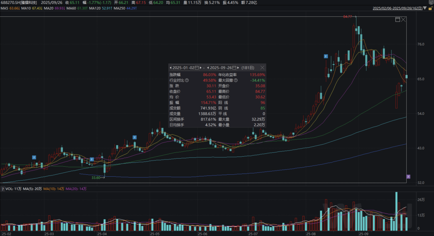The width and height of the screenshot is (434, 236).
Task: Toggle the yellow unlock padlock icon
Action: (430, 8)
